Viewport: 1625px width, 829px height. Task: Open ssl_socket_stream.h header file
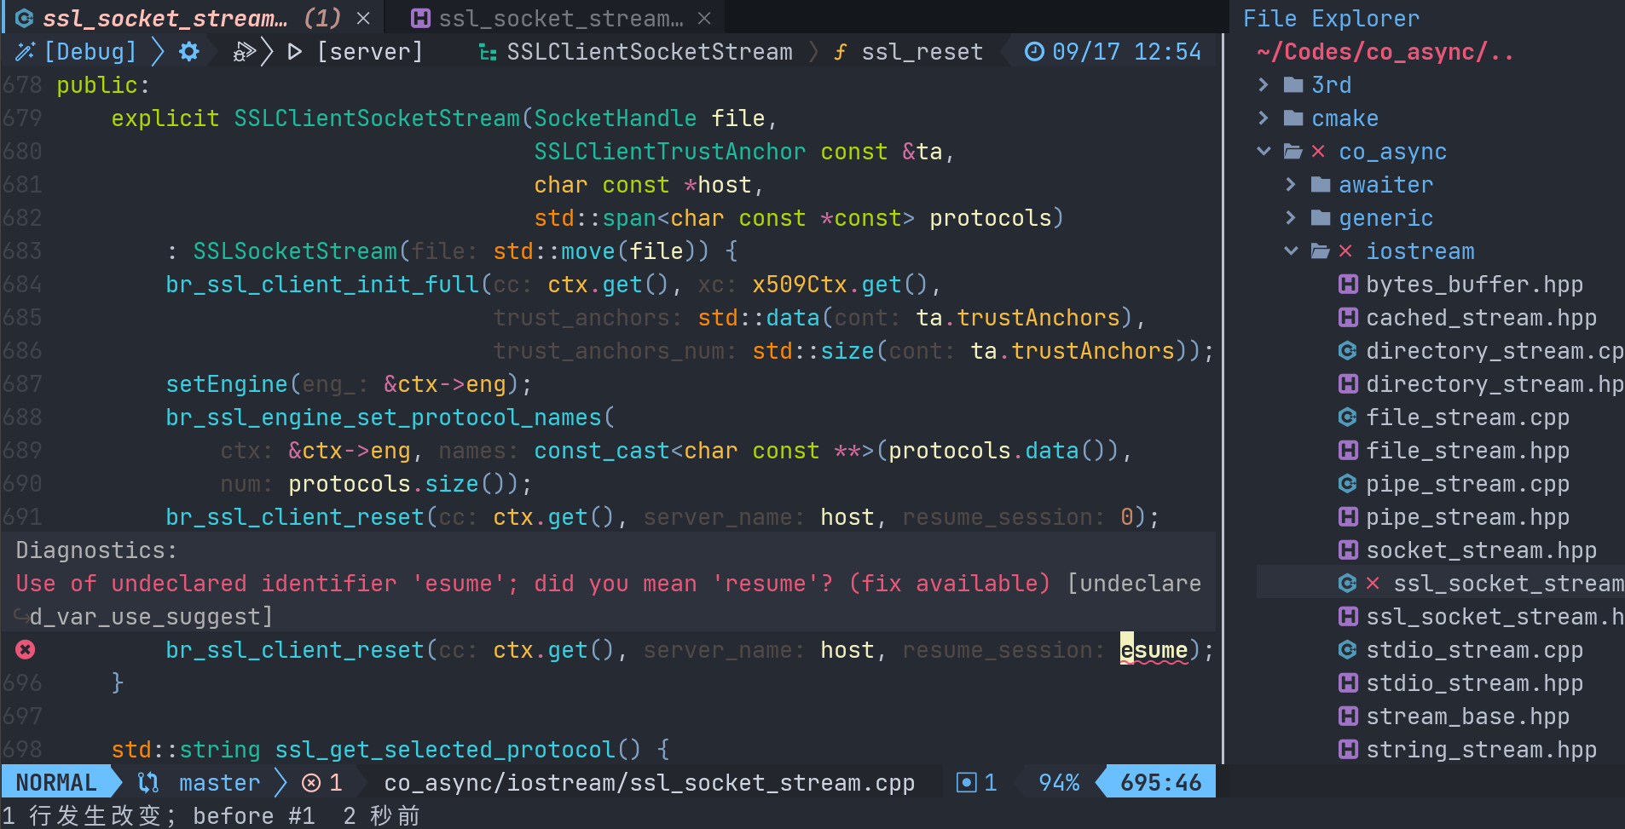[x=1495, y=617]
